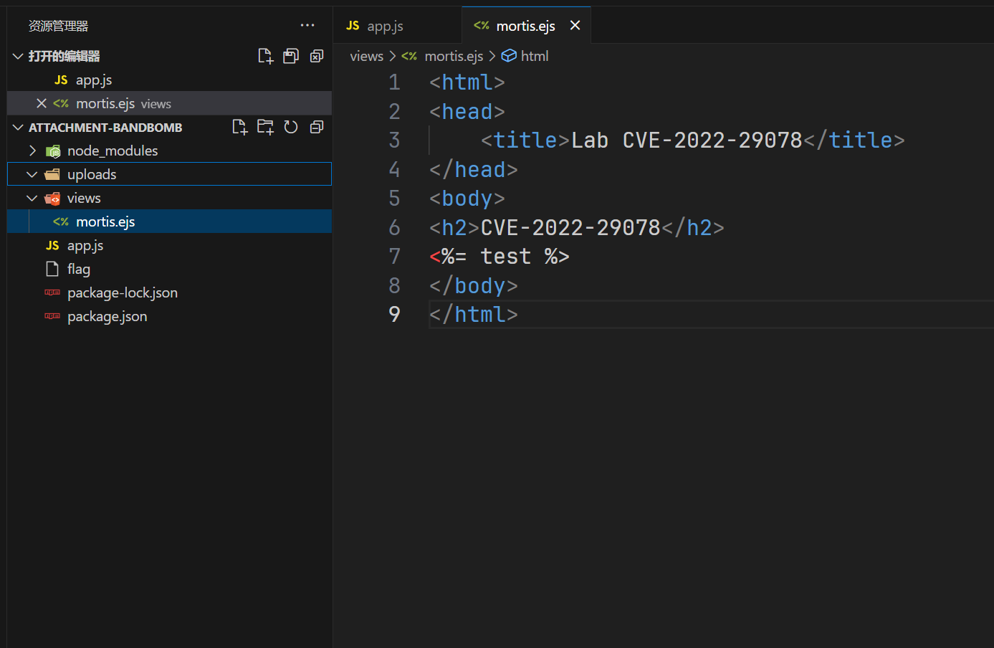Collapse all folders in explorer

tap(316, 127)
